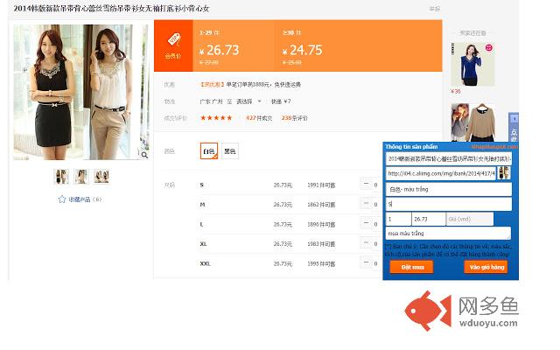This screenshot has width=560, height=350.
Task: Click the favorite star icon below thumbnails
Action: point(62,199)
